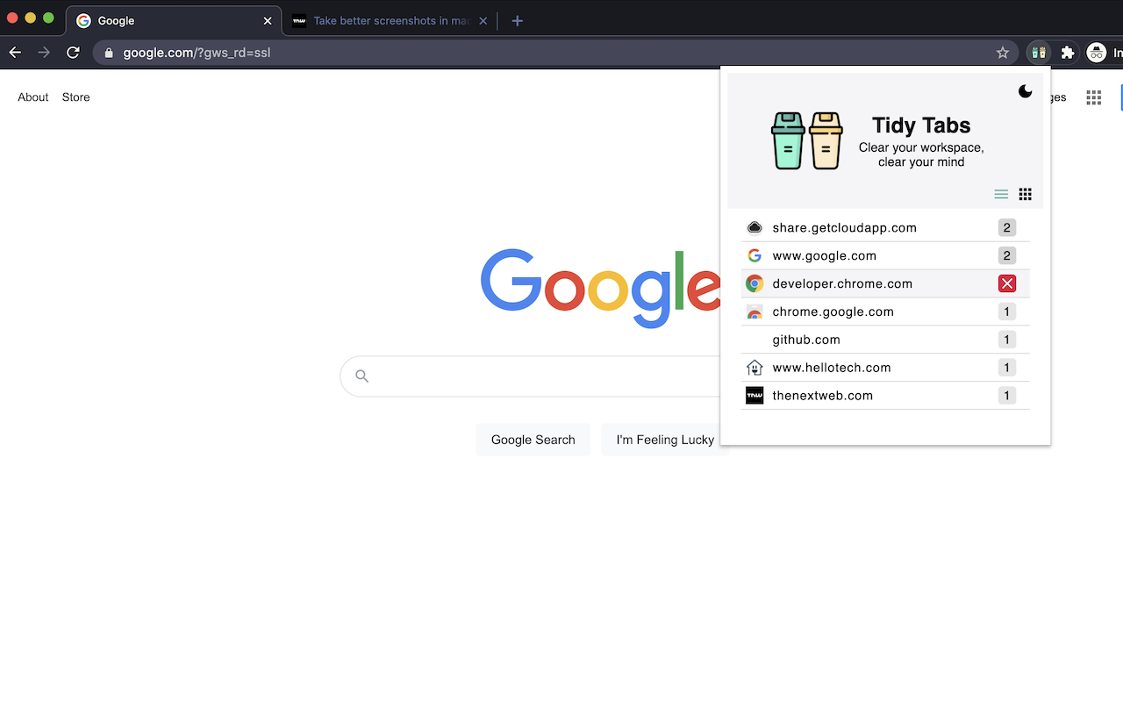Close developer.chrome.com tabs with red X
Viewport: 1123px width, 702px height.
[x=1007, y=283]
